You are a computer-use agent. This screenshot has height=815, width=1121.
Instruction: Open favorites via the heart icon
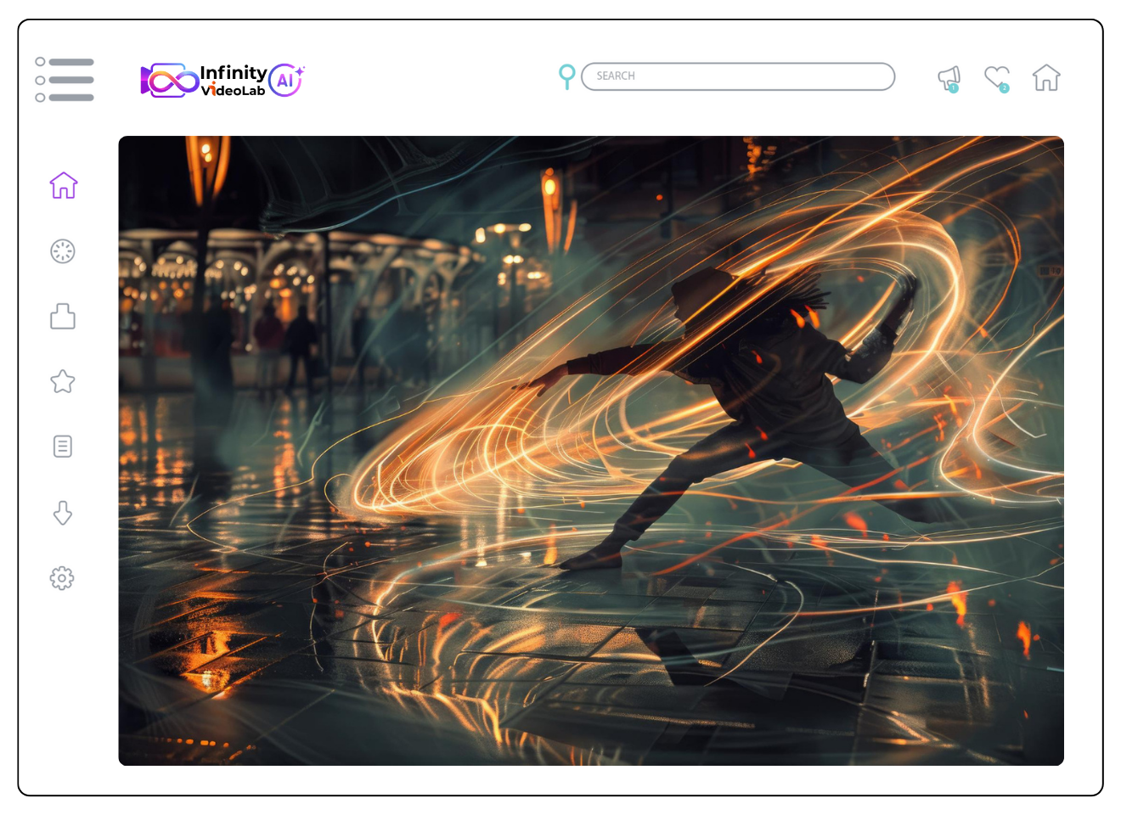996,76
